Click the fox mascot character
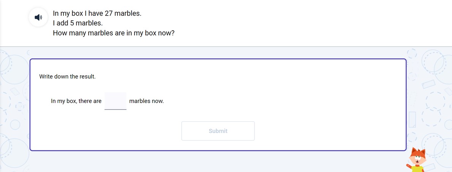The height and width of the screenshot is (172, 452). pos(417,161)
